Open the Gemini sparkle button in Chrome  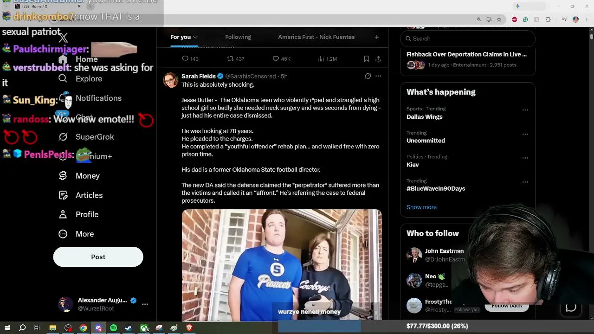click(x=517, y=6)
